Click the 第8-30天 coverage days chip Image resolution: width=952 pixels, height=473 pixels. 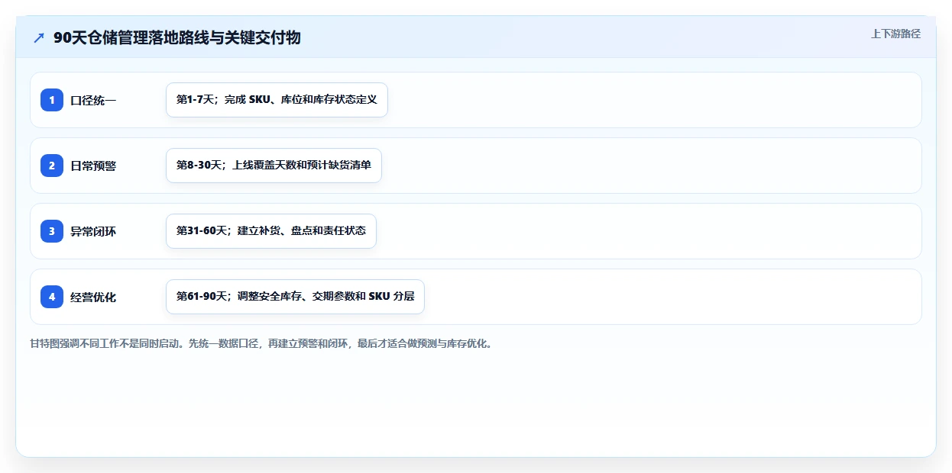coord(274,166)
